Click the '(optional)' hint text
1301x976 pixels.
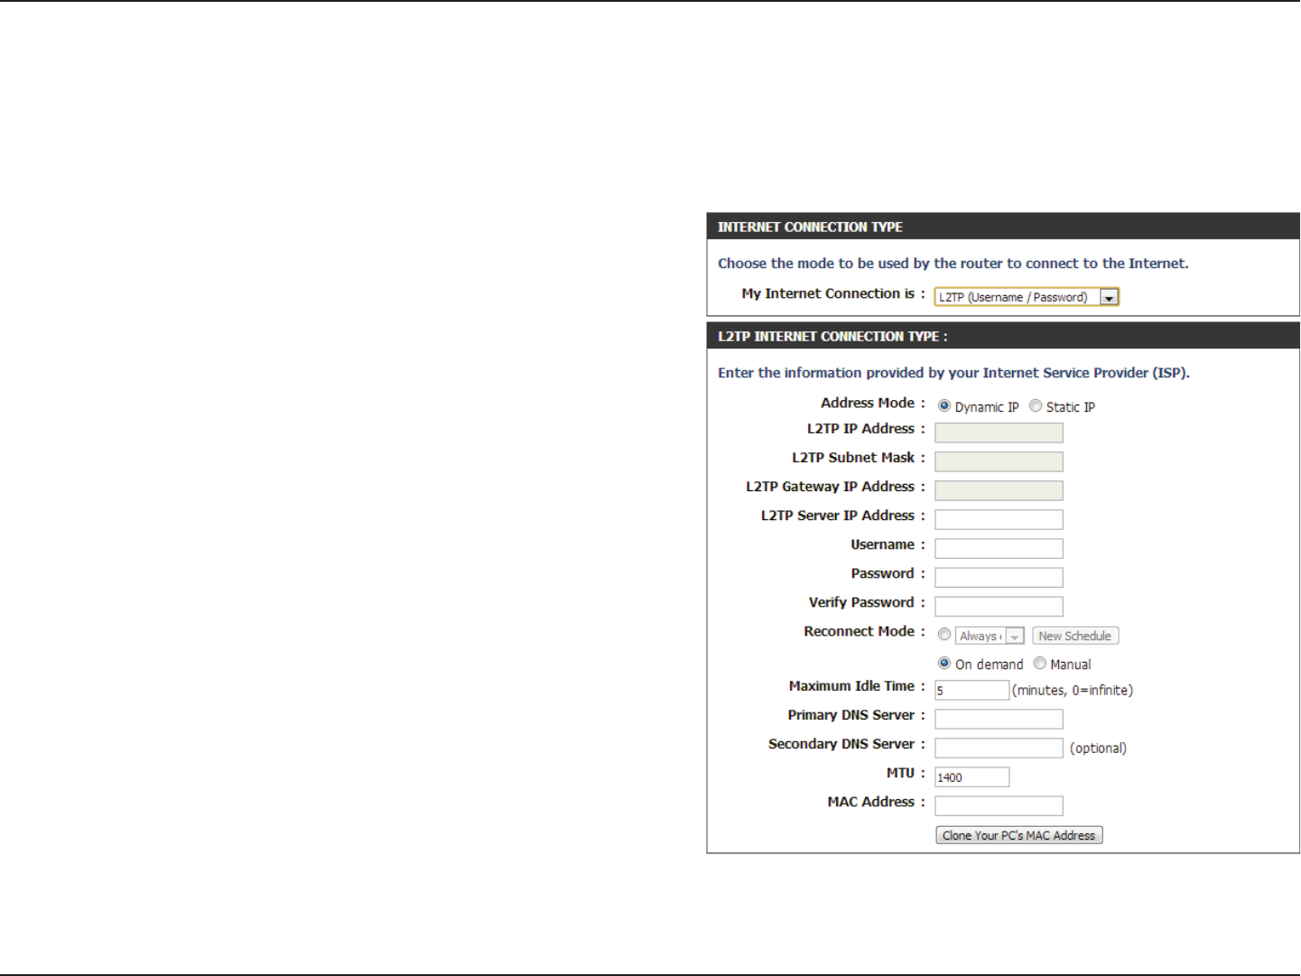tap(1099, 748)
